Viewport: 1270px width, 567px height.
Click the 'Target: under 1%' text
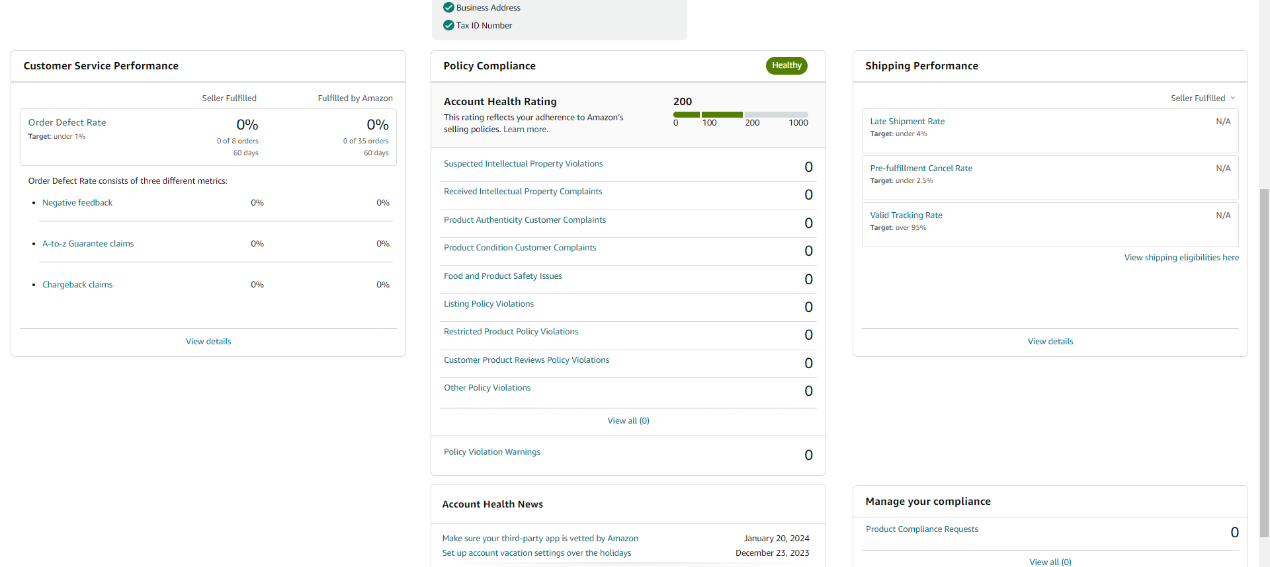[x=56, y=137]
